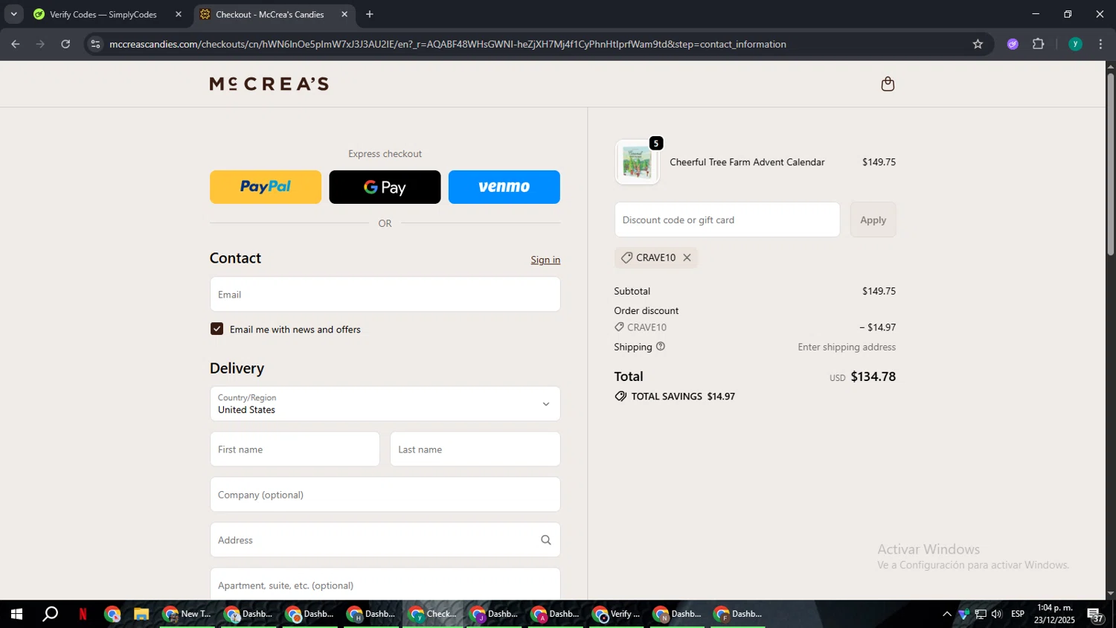Viewport: 1116px width, 628px height.
Task: Go back to the previous page
Action: (x=16, y=44)
